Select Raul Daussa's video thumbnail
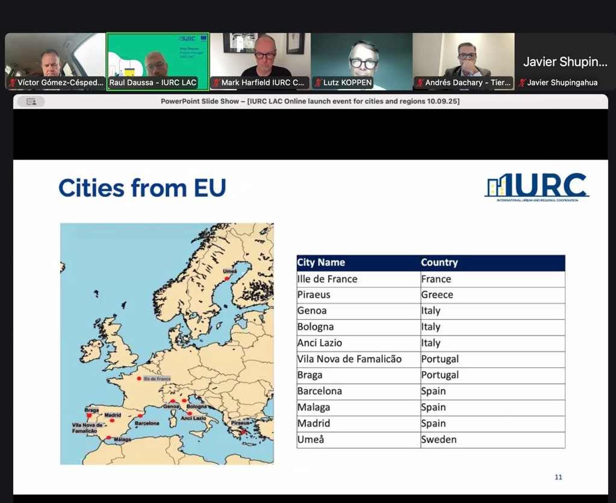Viewport: 616px width, 503px height. click(x=158, y=60)
